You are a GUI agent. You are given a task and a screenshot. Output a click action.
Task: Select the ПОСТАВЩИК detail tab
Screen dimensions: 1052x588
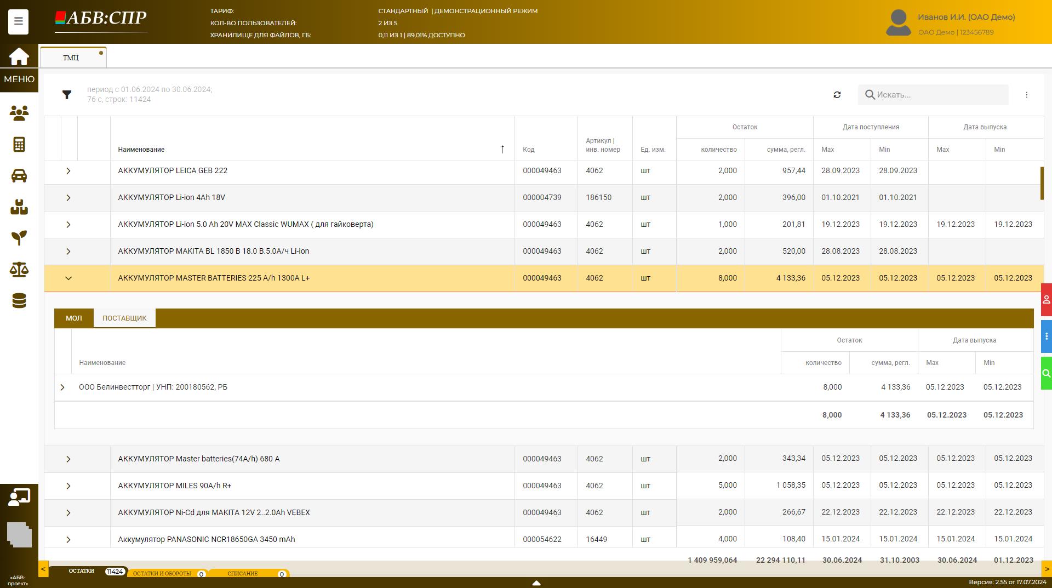[x=124, y=318]
